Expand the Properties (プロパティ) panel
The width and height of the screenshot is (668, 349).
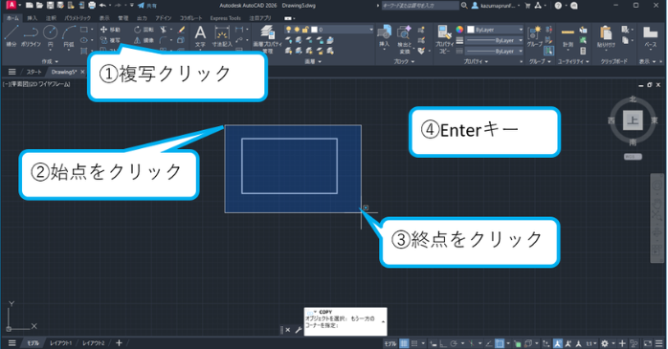coord(476,61)
